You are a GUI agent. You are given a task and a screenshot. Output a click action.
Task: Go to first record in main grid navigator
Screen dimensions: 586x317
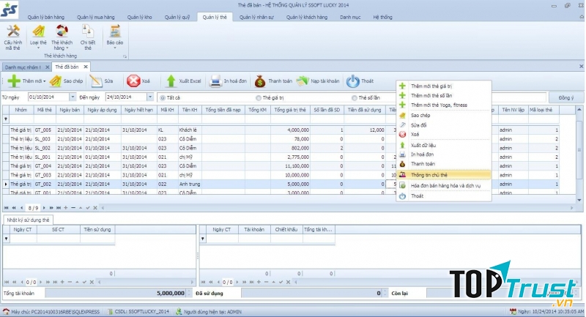pos(7,208)
